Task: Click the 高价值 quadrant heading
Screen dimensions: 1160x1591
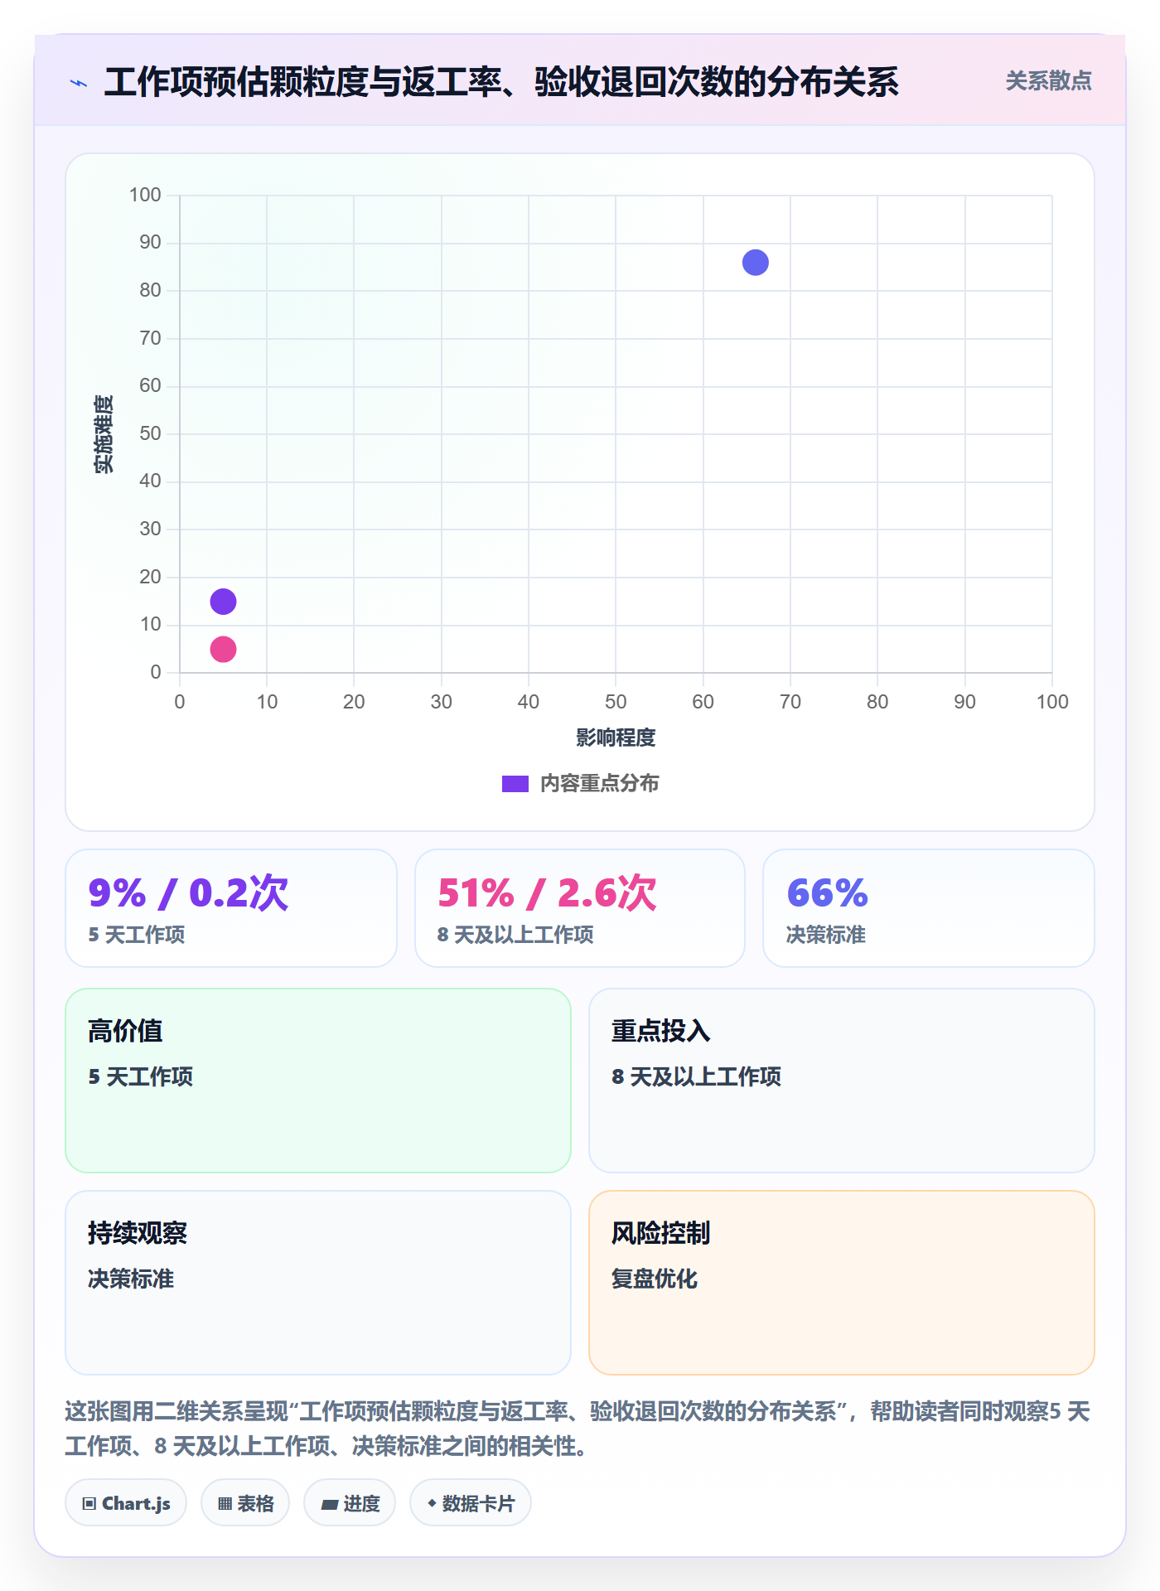Action: [x=125, y=1031]
